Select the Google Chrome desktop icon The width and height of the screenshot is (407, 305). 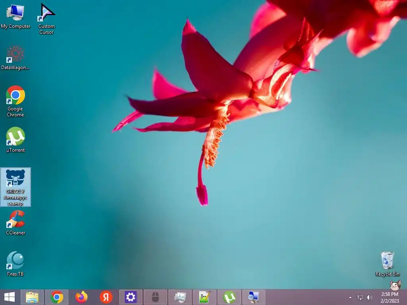(x=16, y=101)
